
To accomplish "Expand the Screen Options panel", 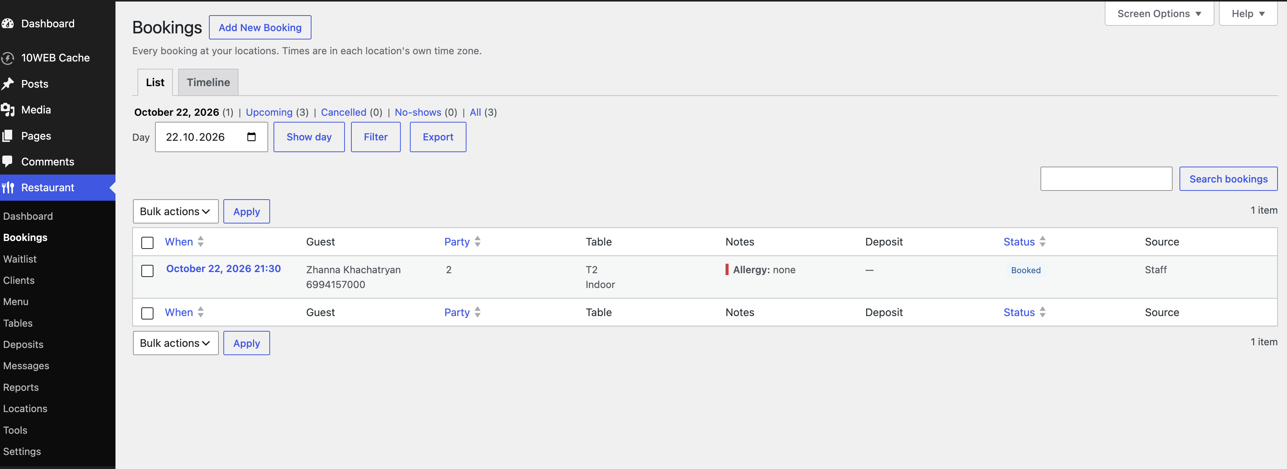I will click(1159, 14).
